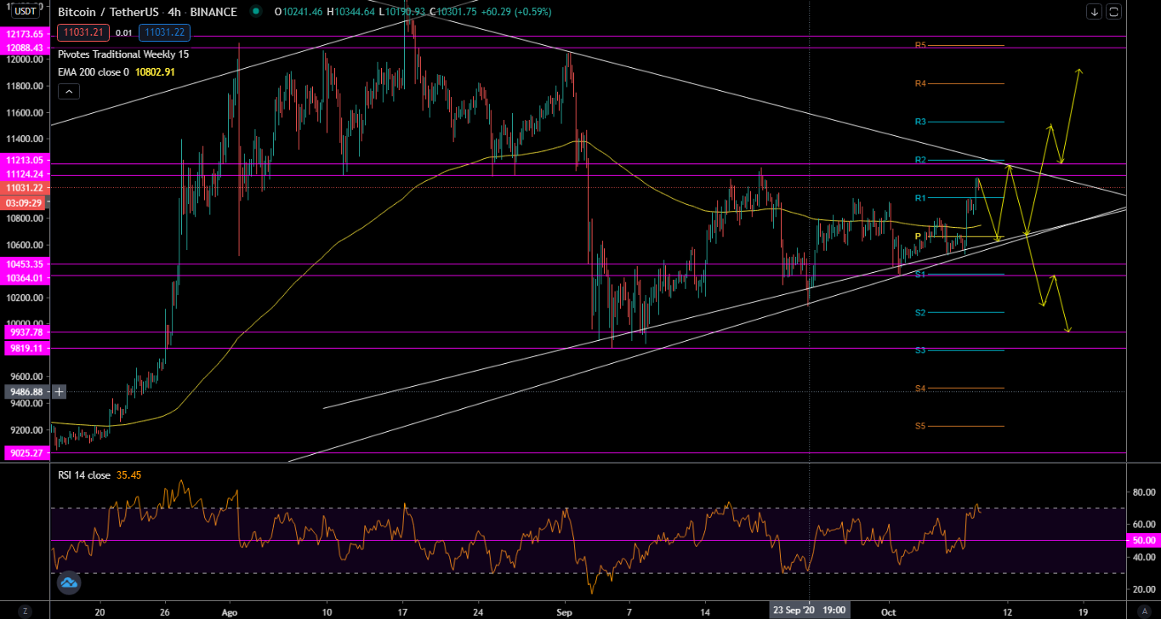Click the P pivot point label
This screenshot has width=1161, height=619.
918,236
